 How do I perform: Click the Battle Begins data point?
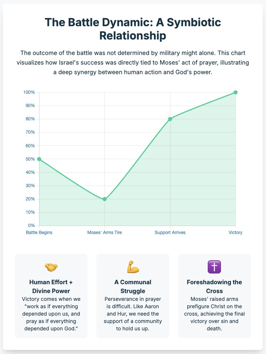[39, 159]
